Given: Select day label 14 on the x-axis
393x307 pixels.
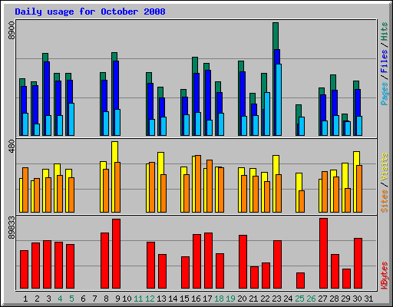Looking at the screenshot, I should pos(173,299).
